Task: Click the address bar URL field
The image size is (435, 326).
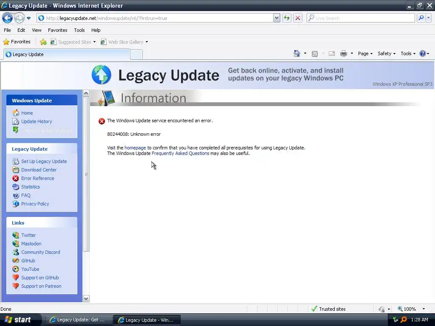Action: [155, 18]
